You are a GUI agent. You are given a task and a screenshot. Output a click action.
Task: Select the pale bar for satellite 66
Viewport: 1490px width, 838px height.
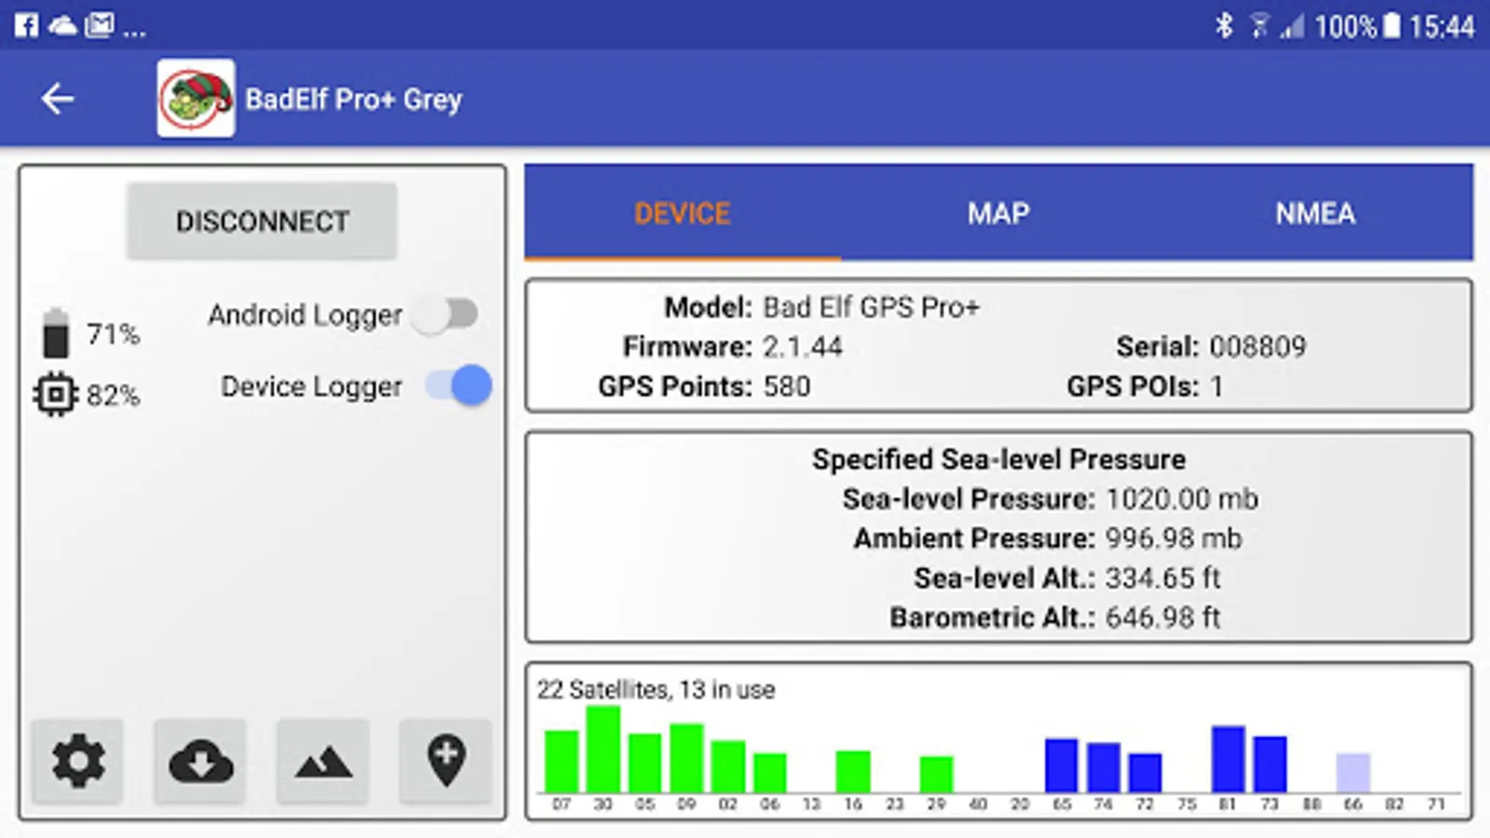click(1353, 773)
